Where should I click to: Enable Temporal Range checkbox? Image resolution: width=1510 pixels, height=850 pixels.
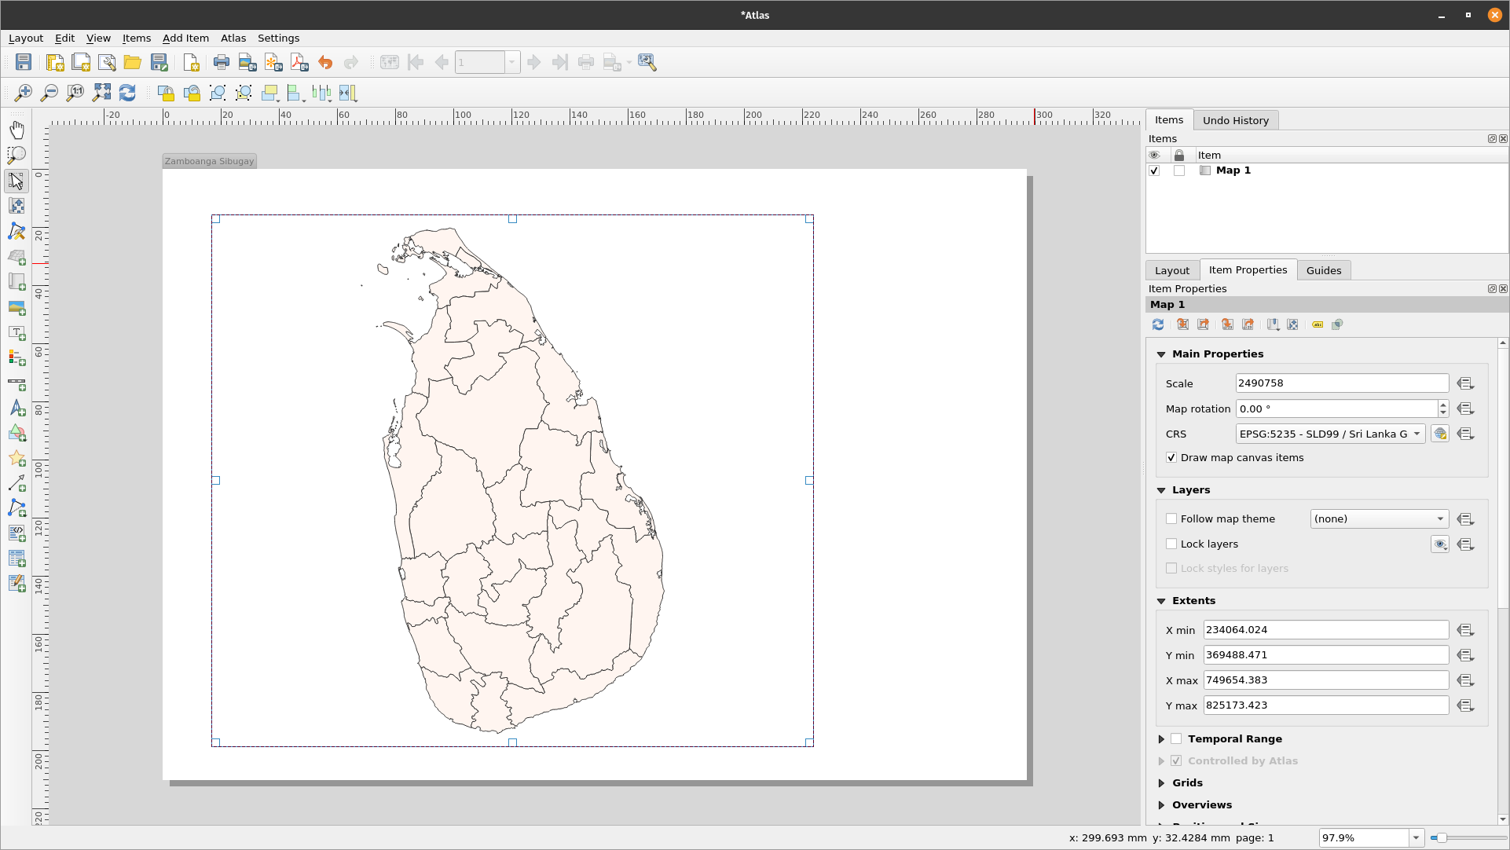pos(1176,738)
